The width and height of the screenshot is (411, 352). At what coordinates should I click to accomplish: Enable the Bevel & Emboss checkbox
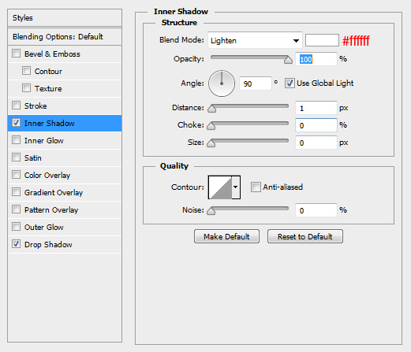[x=16, y=54]
